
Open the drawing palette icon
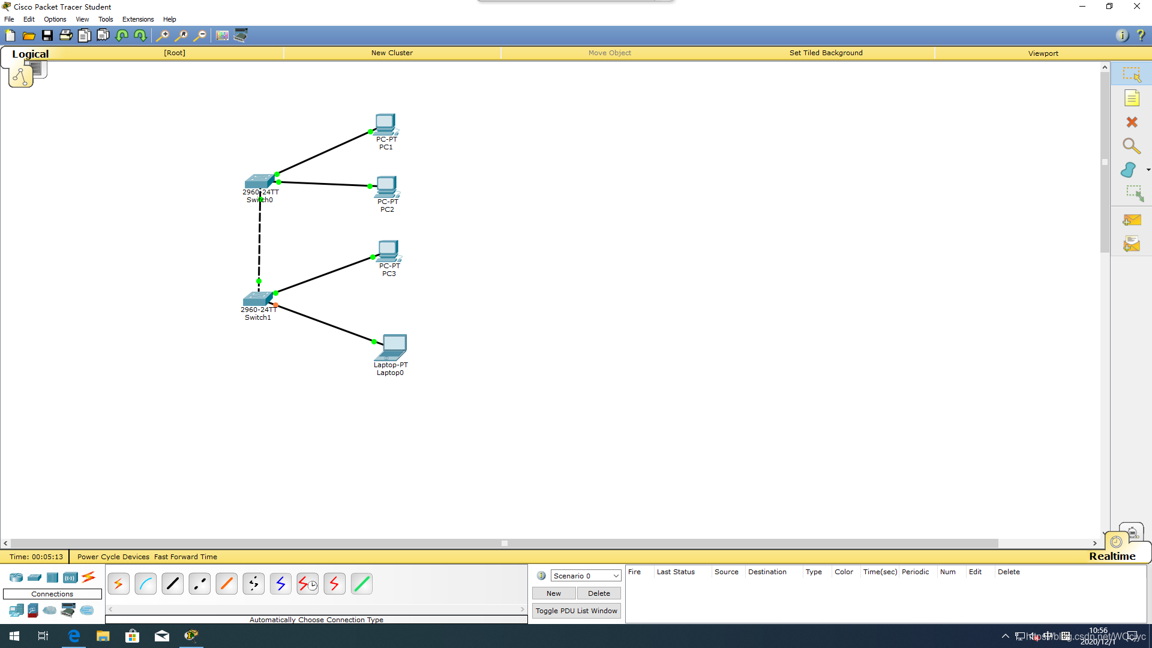tap(222, 36)
